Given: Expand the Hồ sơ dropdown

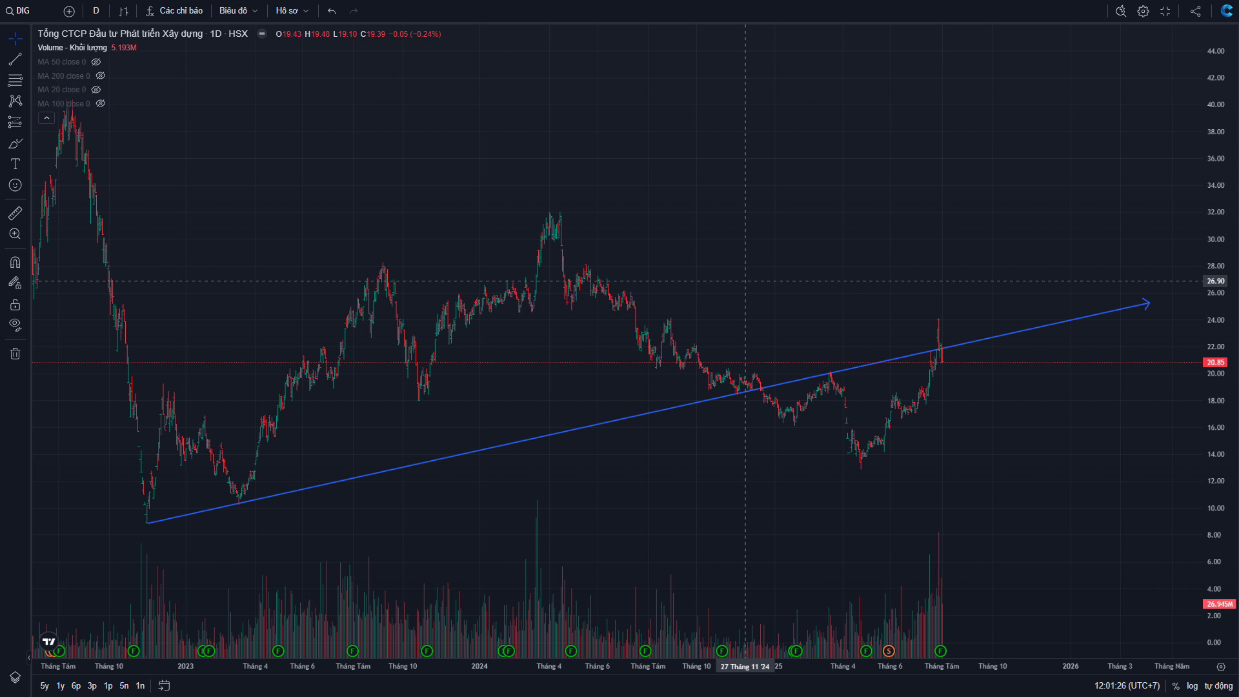Looking at the screenshot, I should point(292,11).
